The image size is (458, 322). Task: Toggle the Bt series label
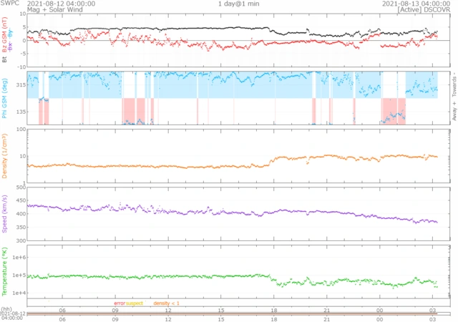pos(5,60)
